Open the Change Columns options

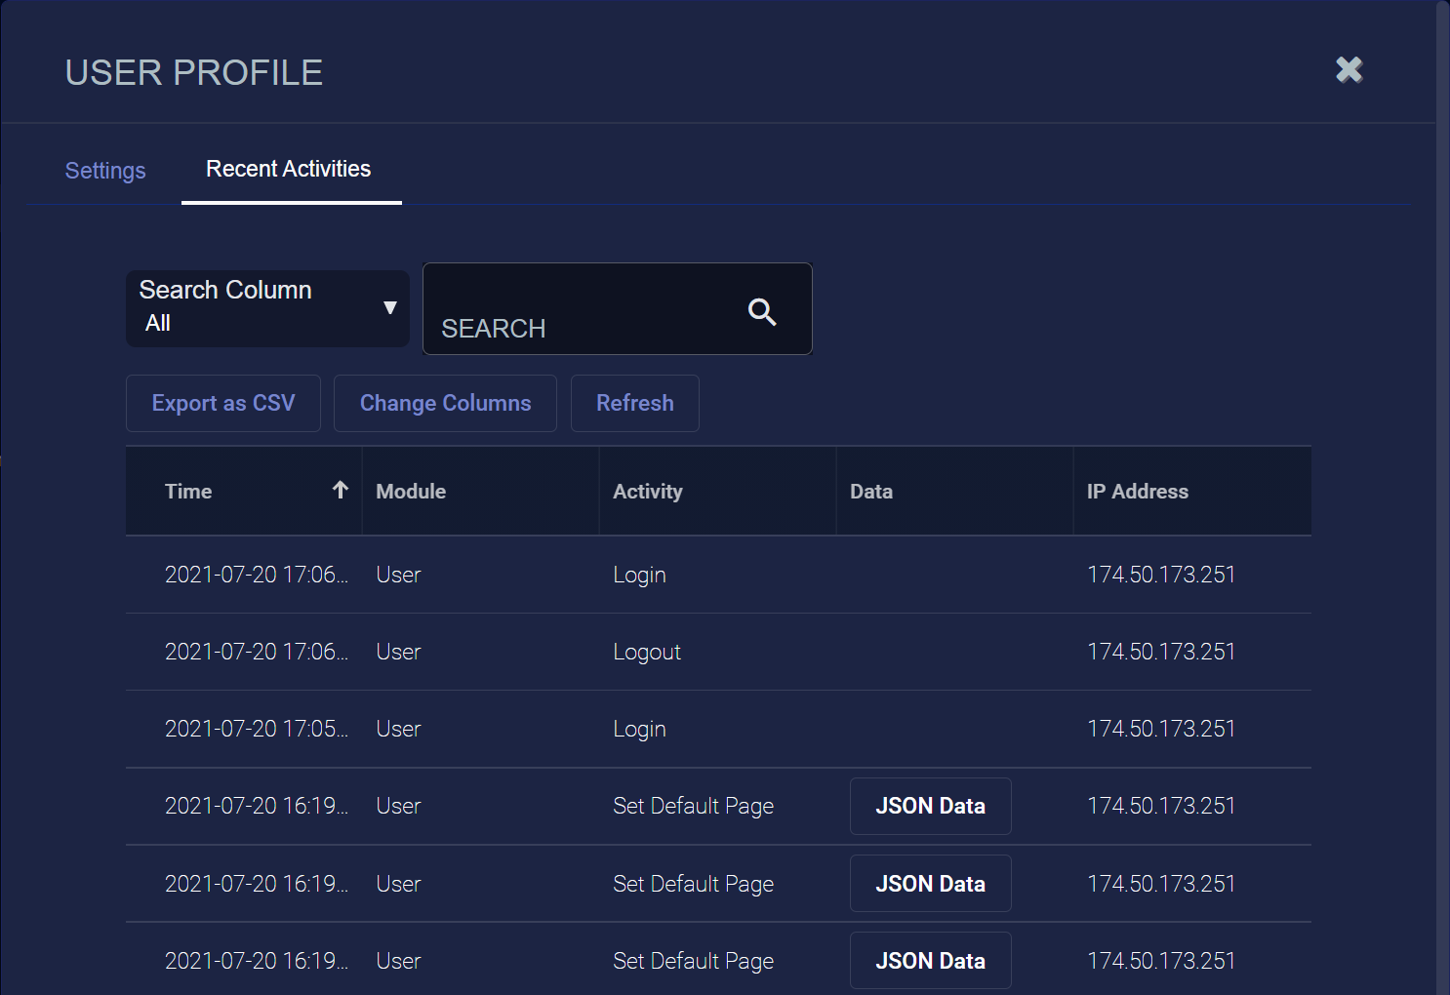pyautogui.click(x=445, y=403)
